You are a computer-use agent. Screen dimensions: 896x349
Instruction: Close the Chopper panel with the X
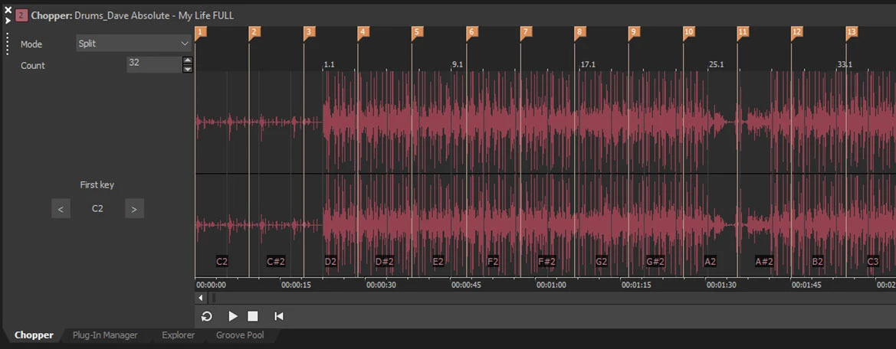(8, 10)
